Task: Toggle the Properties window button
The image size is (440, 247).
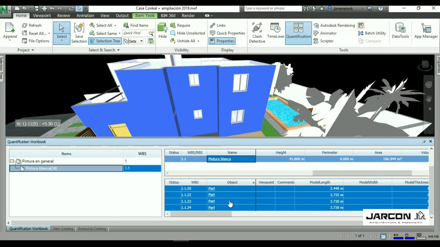Action: pos(222,41)
